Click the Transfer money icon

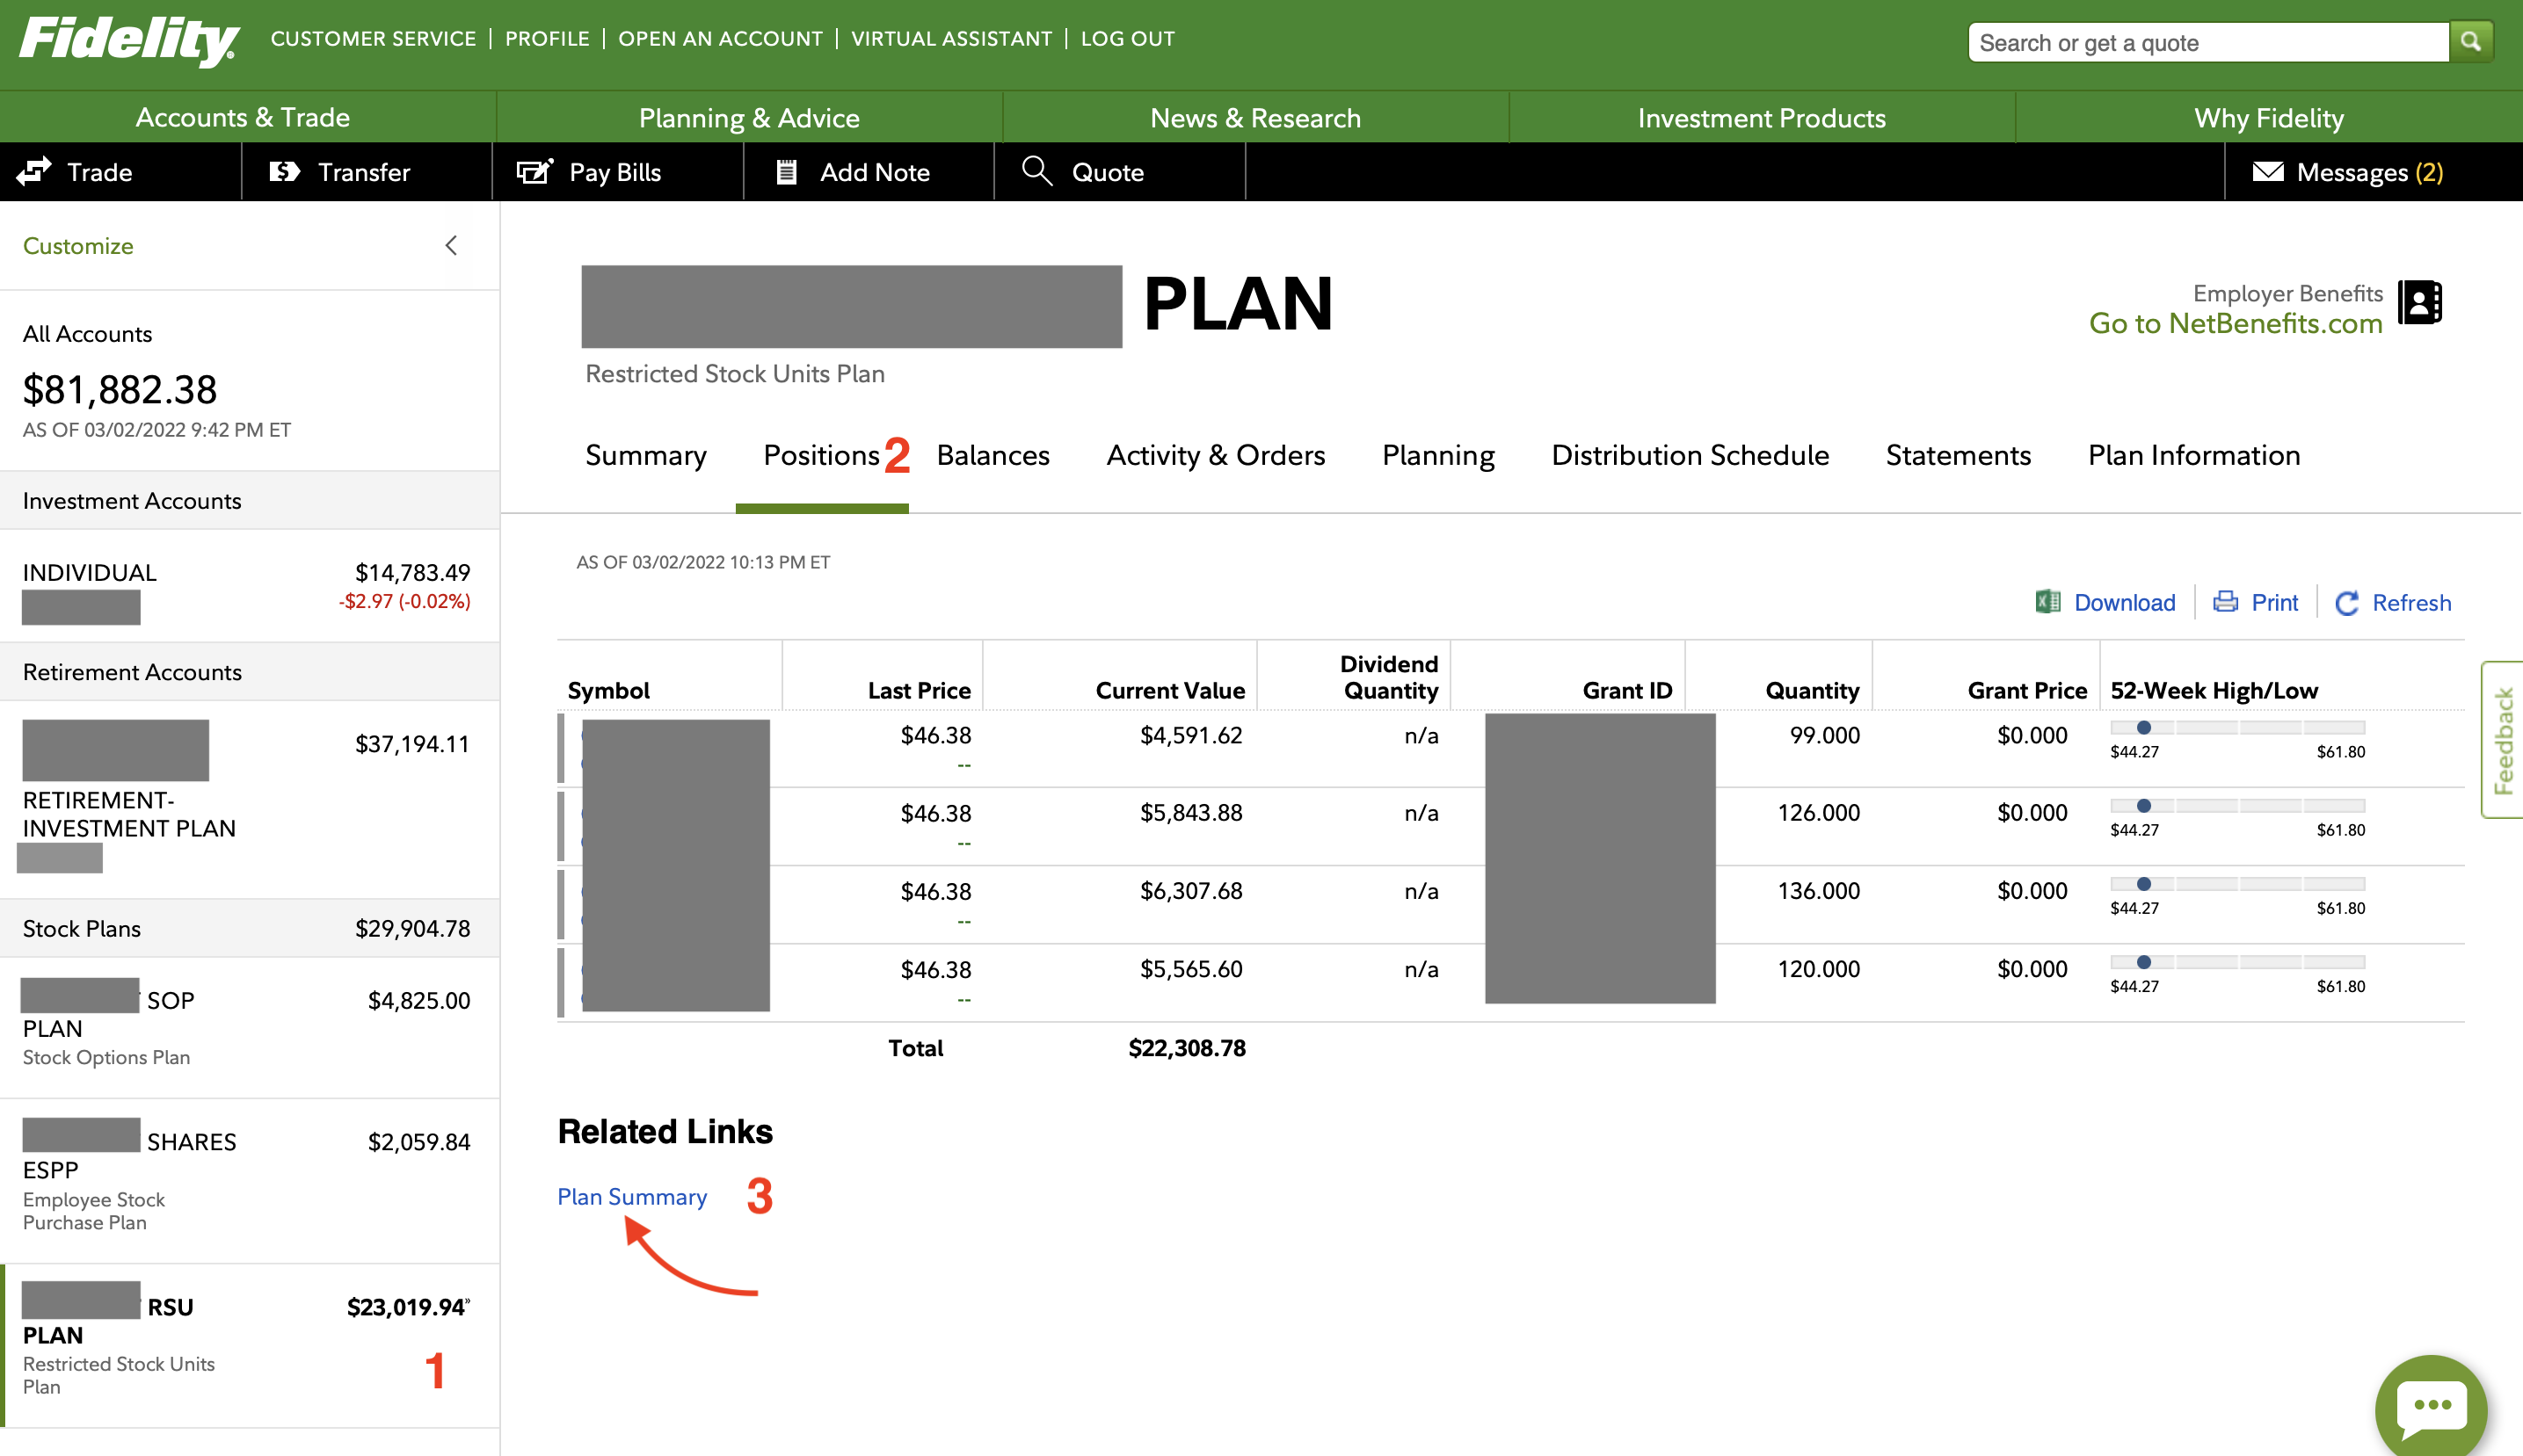pos(284,171)
